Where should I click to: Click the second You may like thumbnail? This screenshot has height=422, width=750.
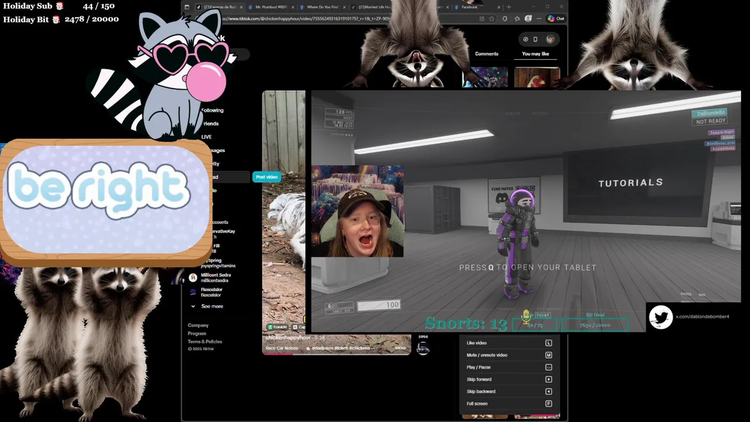(x=537, y=77)
